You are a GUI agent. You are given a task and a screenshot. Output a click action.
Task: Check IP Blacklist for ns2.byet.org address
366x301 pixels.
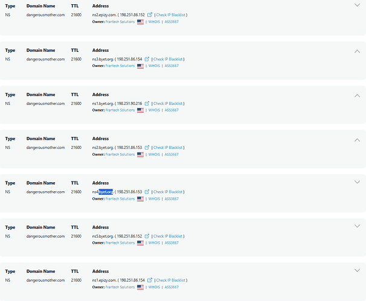click(168, 148)
